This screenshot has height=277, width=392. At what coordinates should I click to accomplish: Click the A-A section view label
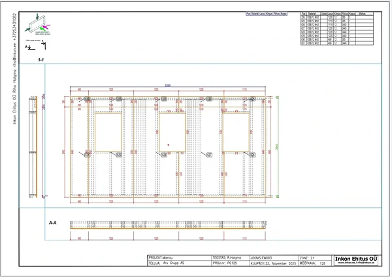click(53, 223)
